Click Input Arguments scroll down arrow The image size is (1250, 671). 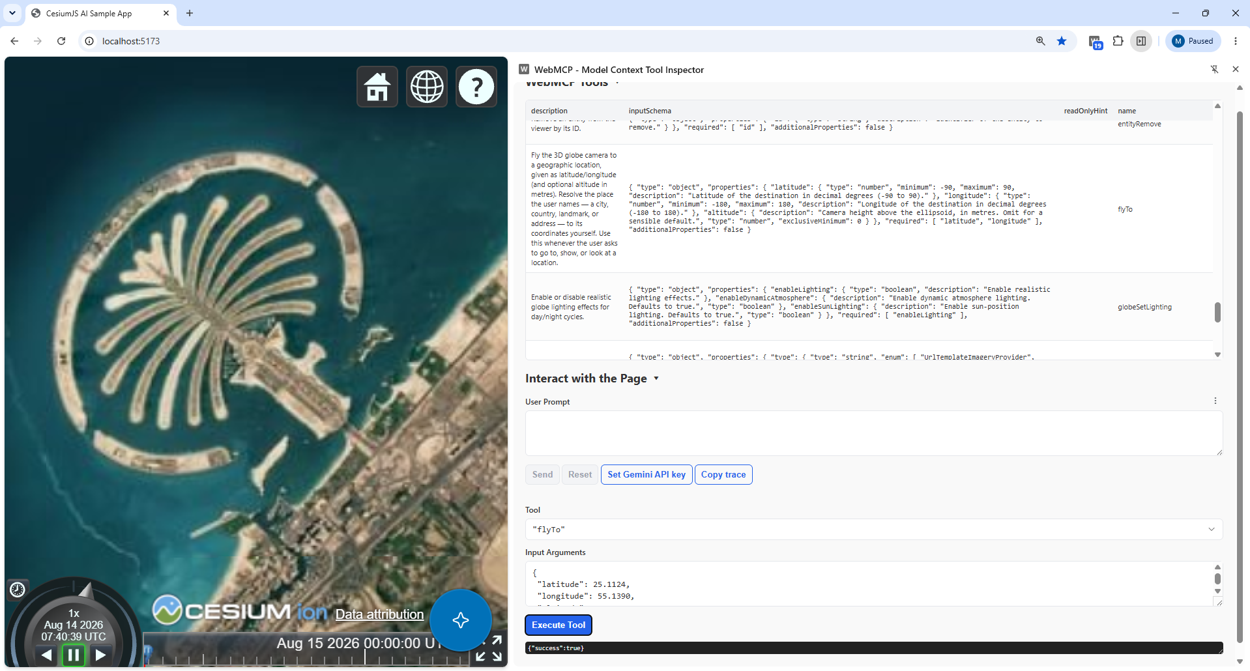1217,592
